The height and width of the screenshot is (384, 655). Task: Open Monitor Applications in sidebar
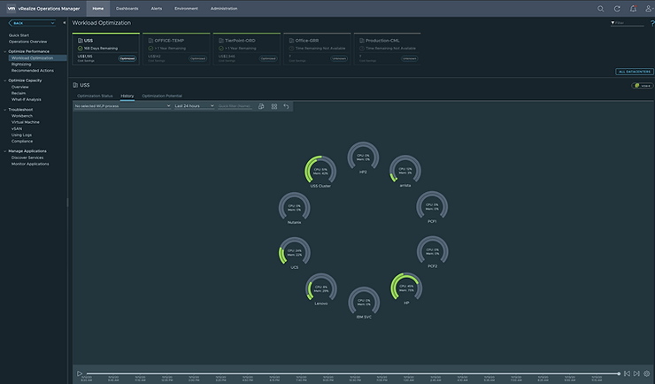(30, 164)
